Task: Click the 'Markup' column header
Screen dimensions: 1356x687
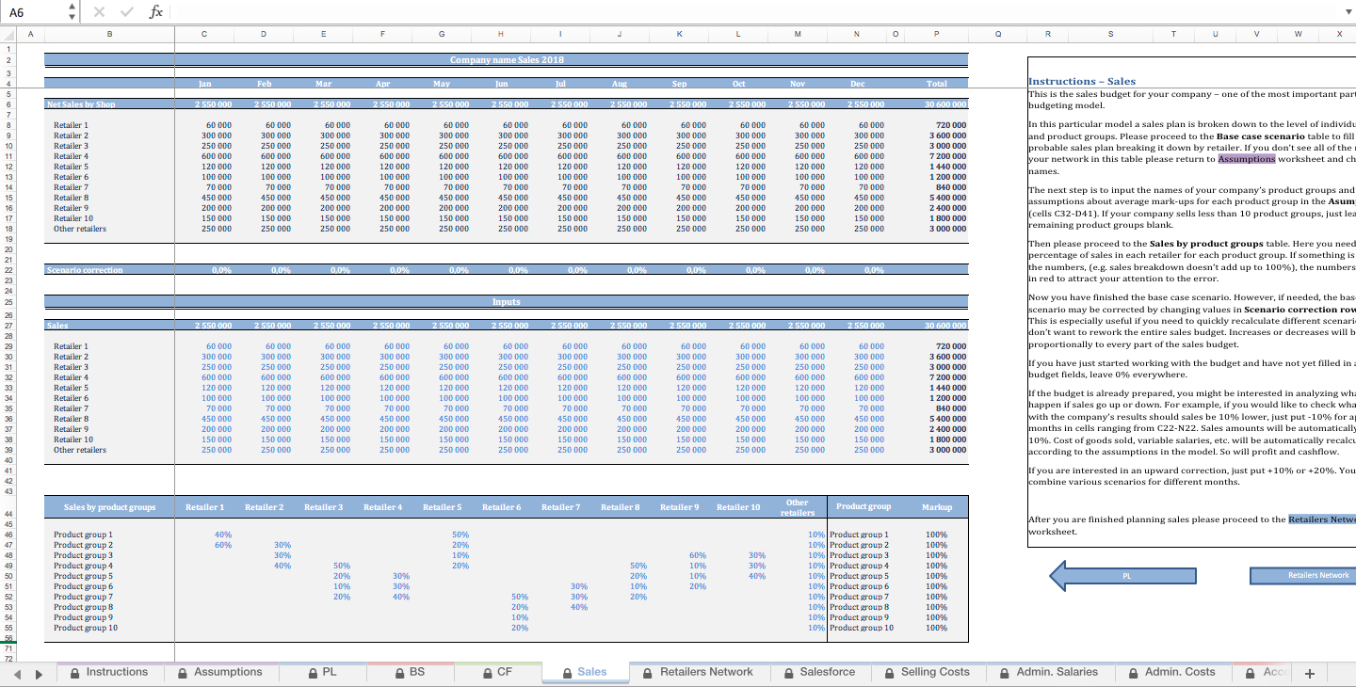Action: [937, 507]
